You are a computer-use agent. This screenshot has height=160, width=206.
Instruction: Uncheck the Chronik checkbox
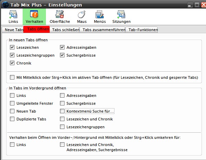[12, 63]
